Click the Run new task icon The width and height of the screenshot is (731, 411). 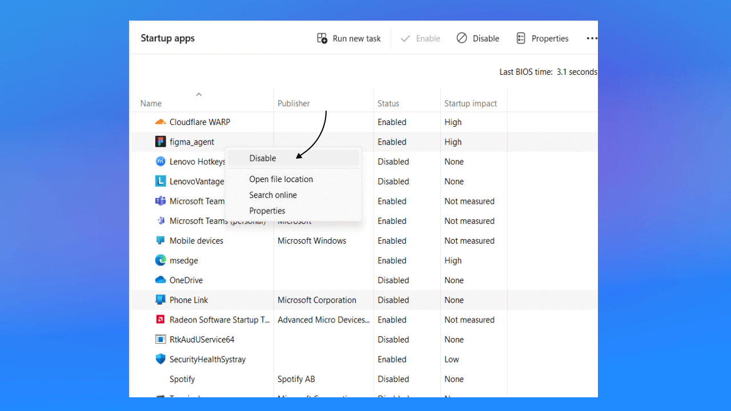[322, 38]
